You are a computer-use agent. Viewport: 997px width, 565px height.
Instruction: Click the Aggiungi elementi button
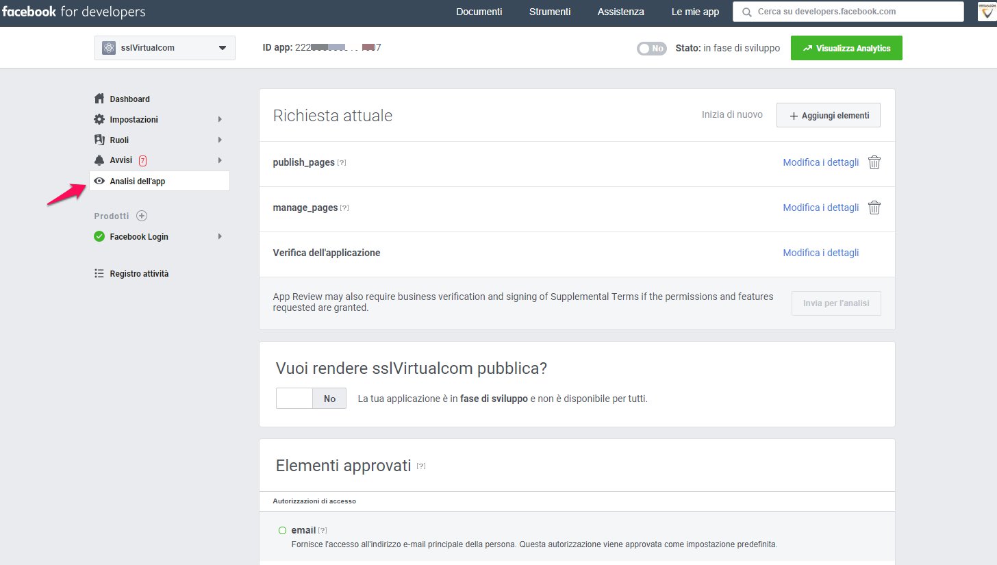pos(829,116)
